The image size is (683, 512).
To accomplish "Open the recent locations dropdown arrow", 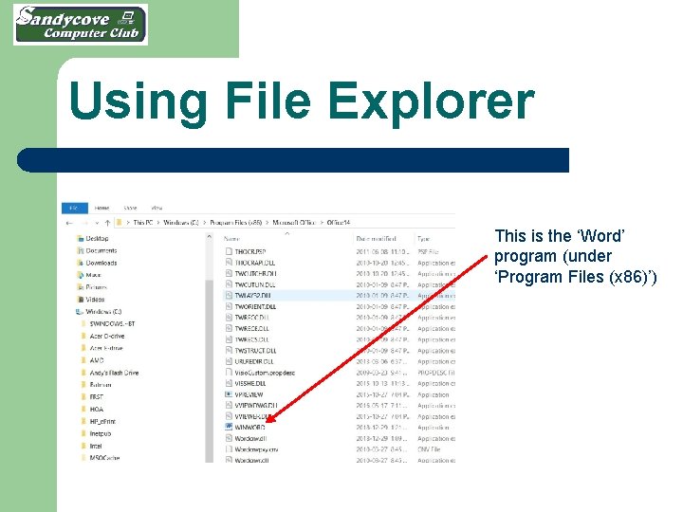I will point(97,223).
